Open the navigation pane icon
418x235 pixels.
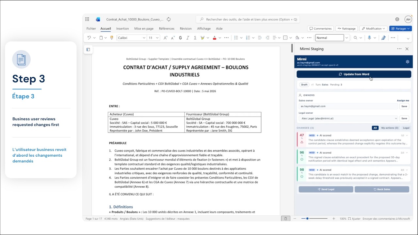[x=88, y=50]
